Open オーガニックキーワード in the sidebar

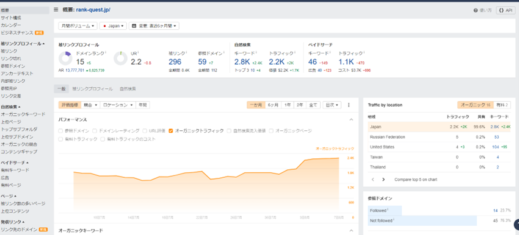tap(23, 114)
